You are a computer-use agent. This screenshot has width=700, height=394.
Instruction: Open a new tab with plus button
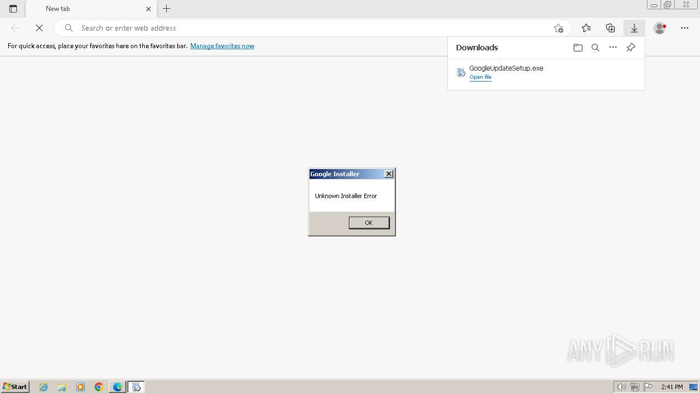(x=167, y=9)
